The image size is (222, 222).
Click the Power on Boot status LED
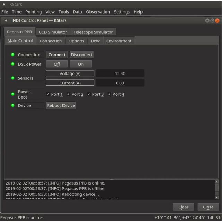point(13,94)
